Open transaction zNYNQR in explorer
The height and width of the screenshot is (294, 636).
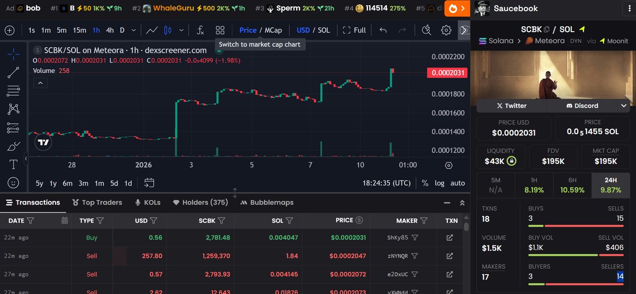[450, 256]
